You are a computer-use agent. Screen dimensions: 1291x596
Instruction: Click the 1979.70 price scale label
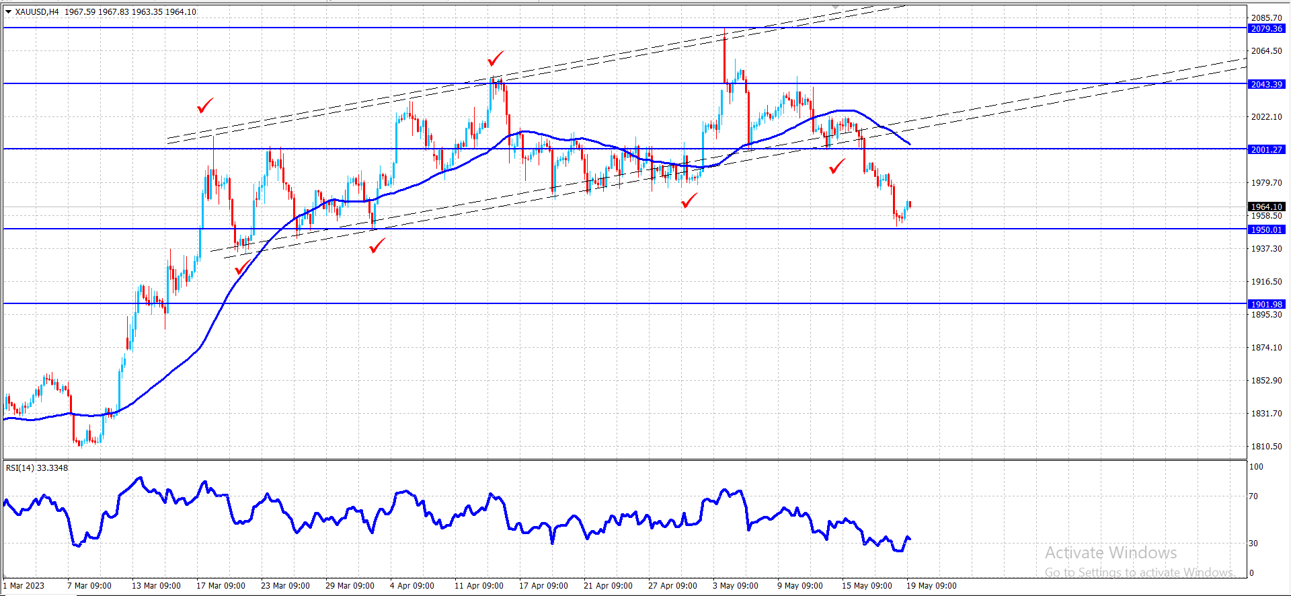[1266, 183]
